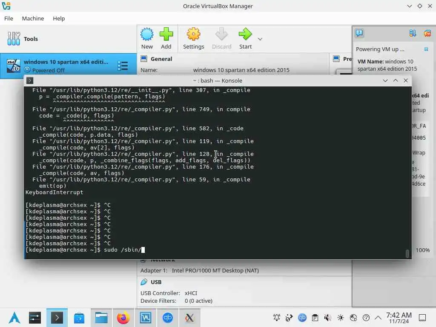
Task: Click the New virtual machine toolbar icon
Action: [x=147, y=38]
